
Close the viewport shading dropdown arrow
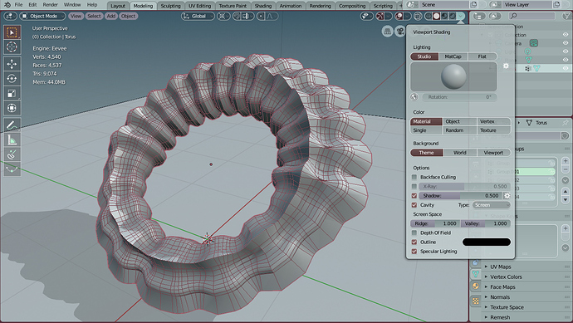pos(461,16)
